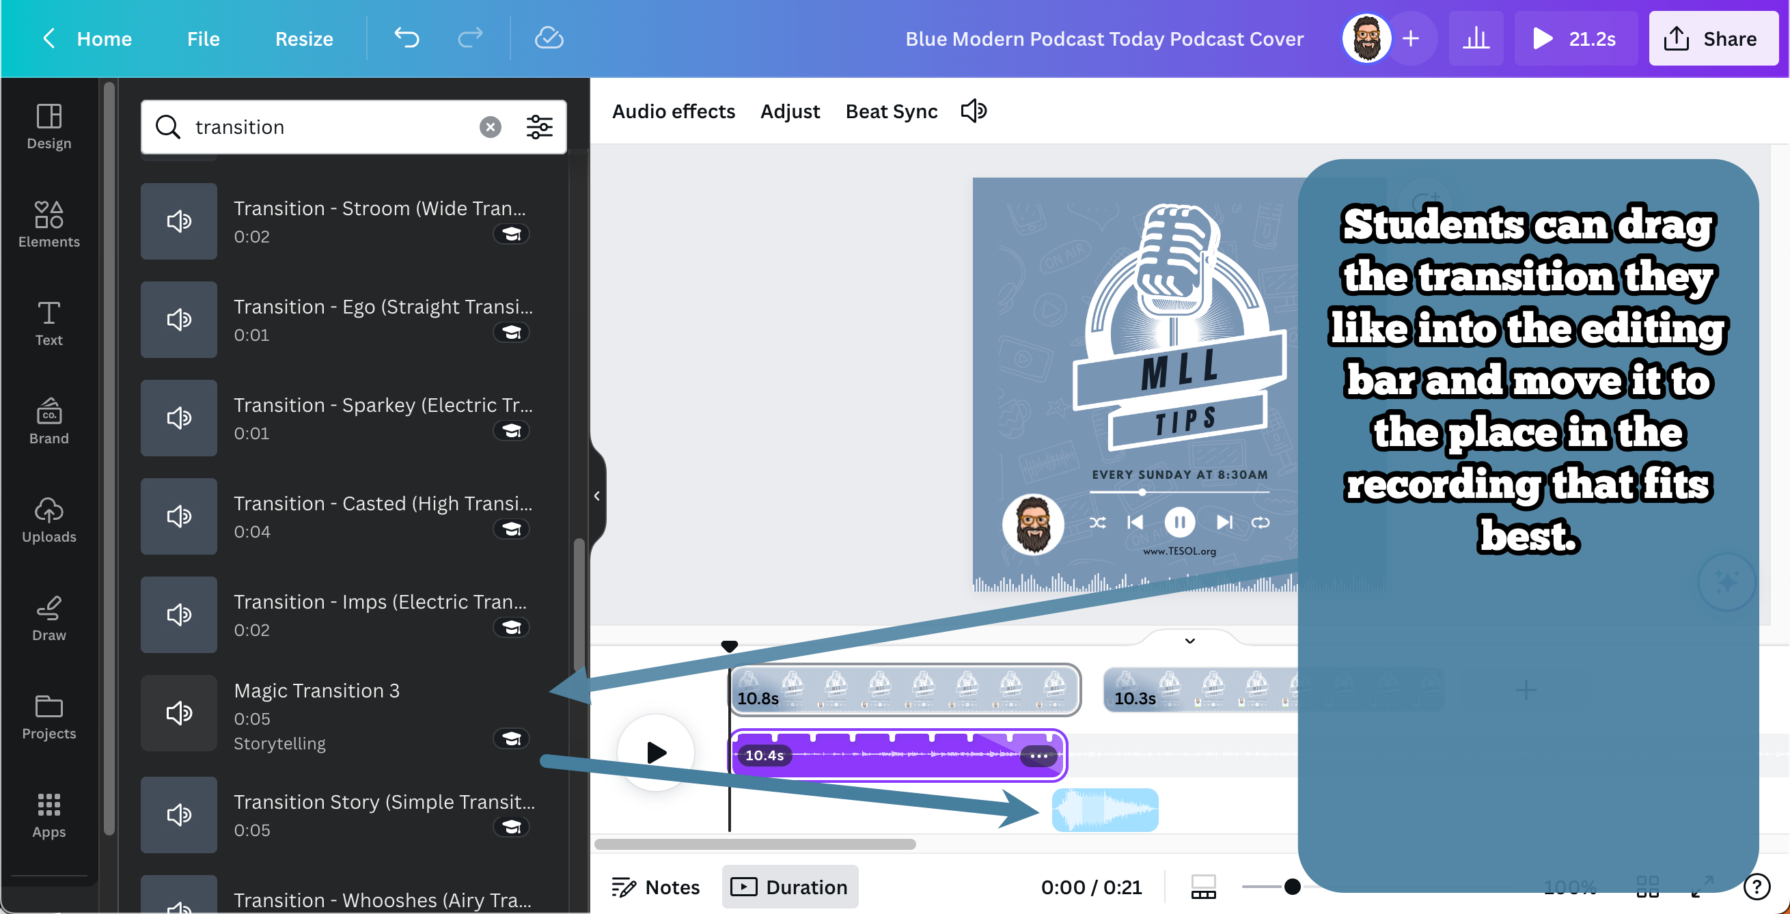Screen dimensions: 1790x914
Task: Collapse timeline with chevron down
Action: [1189, 640]
